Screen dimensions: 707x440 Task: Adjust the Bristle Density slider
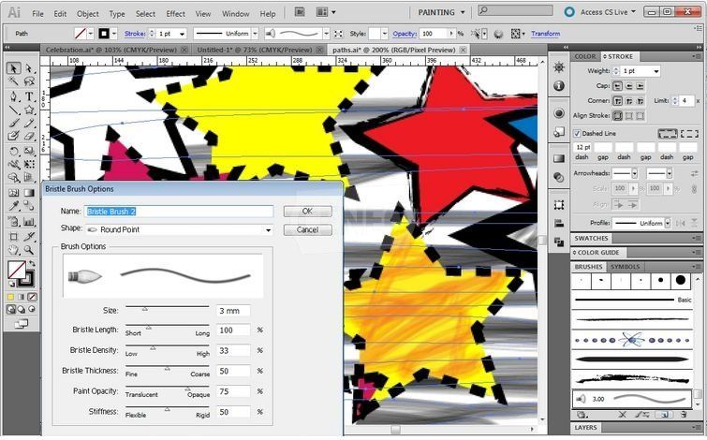[x=153, y=346]
